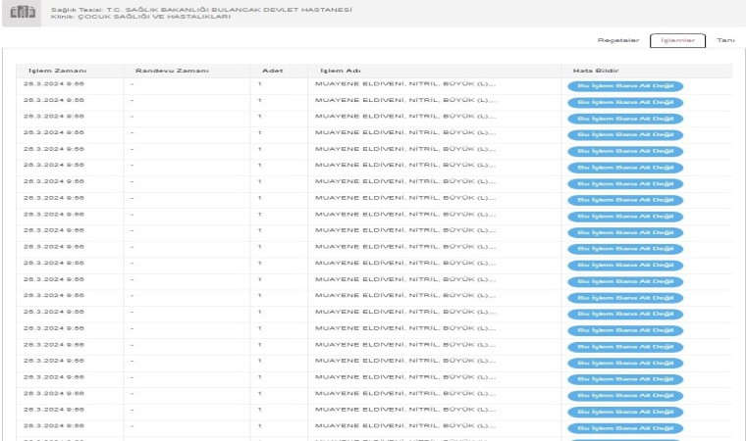Click the Hata Bildir column header

pyautogui.click(x=594, y=71)
